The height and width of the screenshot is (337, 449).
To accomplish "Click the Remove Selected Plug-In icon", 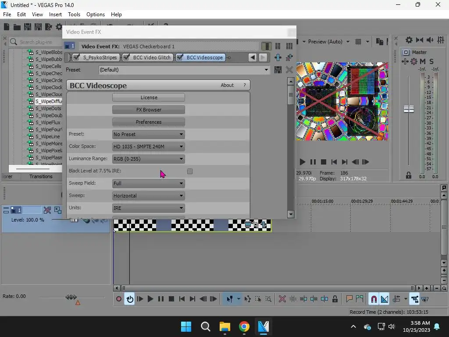I will pyautogui.click(x=289, y=57).
